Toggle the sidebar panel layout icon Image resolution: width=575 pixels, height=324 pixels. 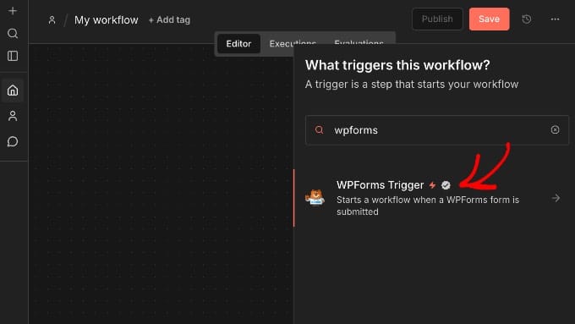tap(13, 56)
